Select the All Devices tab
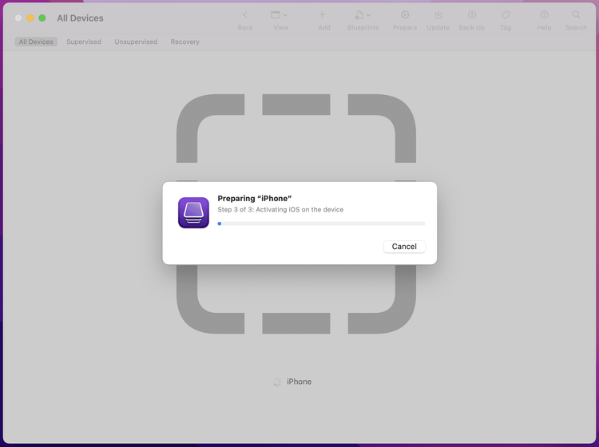This screenshot has width=599, height=447. point(36,42)
